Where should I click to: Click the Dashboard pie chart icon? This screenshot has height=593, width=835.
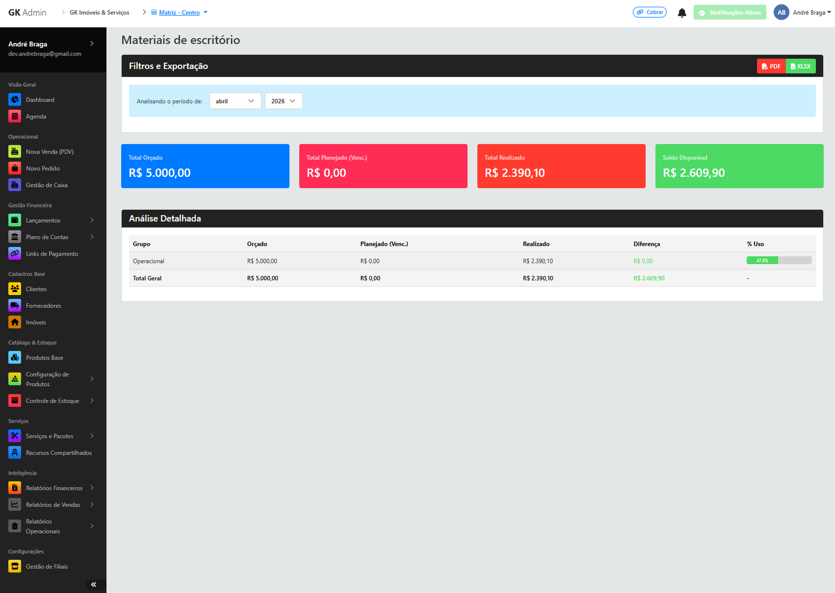tap(15, 100)
